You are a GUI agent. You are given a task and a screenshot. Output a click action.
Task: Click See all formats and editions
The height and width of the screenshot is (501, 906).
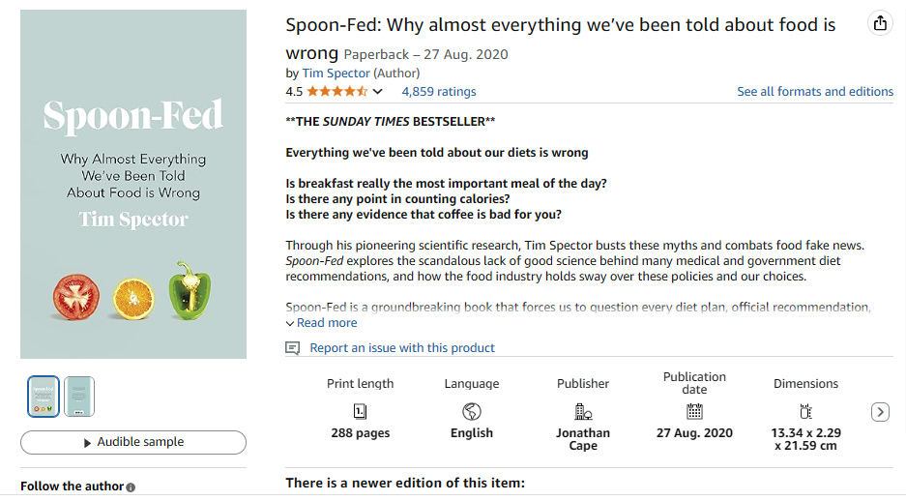(815, 92)
